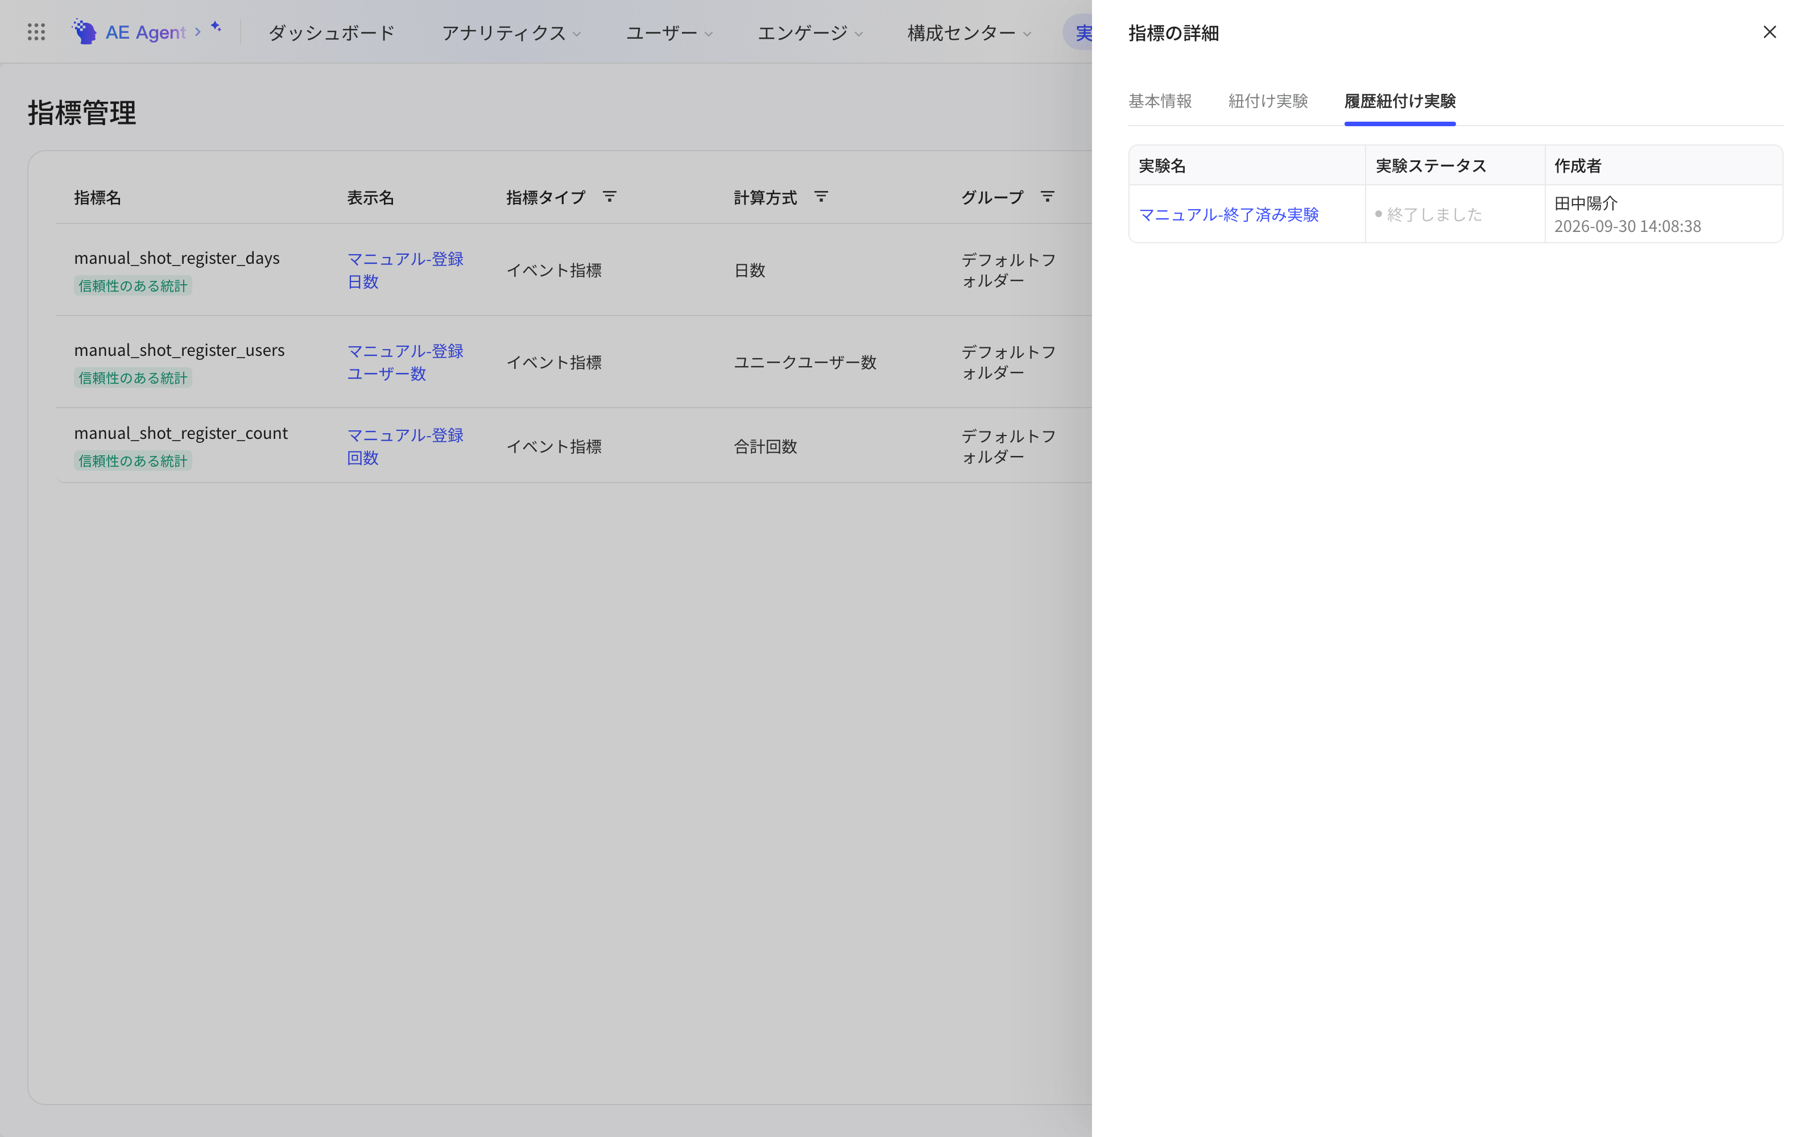Click the 指標管理 page title
This screenshot has height=1137, width=1820.
pos(82,113)
